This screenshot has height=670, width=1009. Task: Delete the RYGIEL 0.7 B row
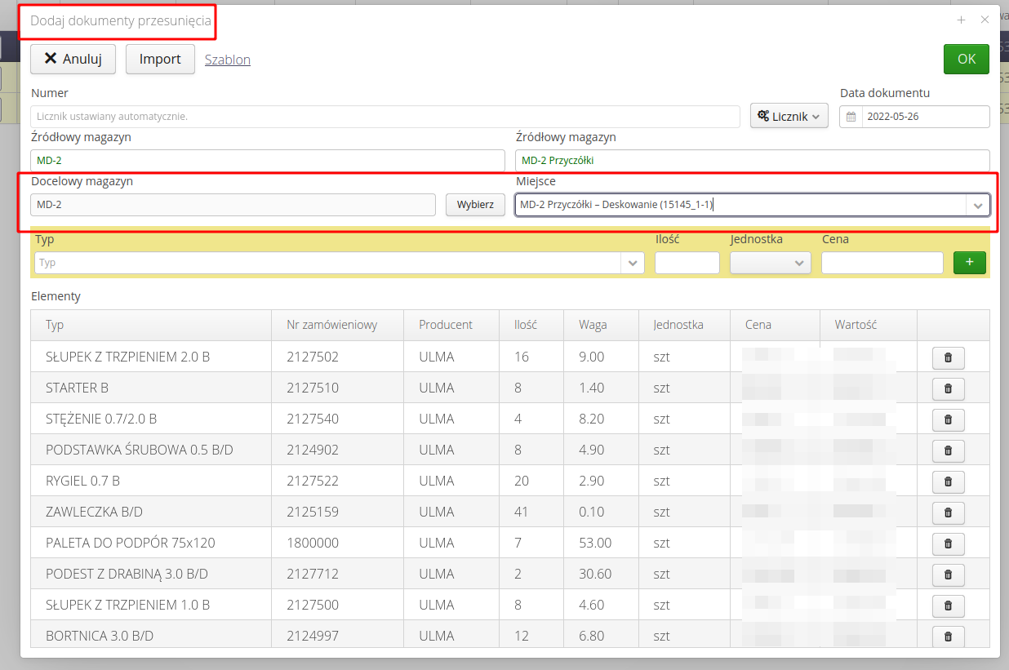pyautogui.click(x=948, y=481)
